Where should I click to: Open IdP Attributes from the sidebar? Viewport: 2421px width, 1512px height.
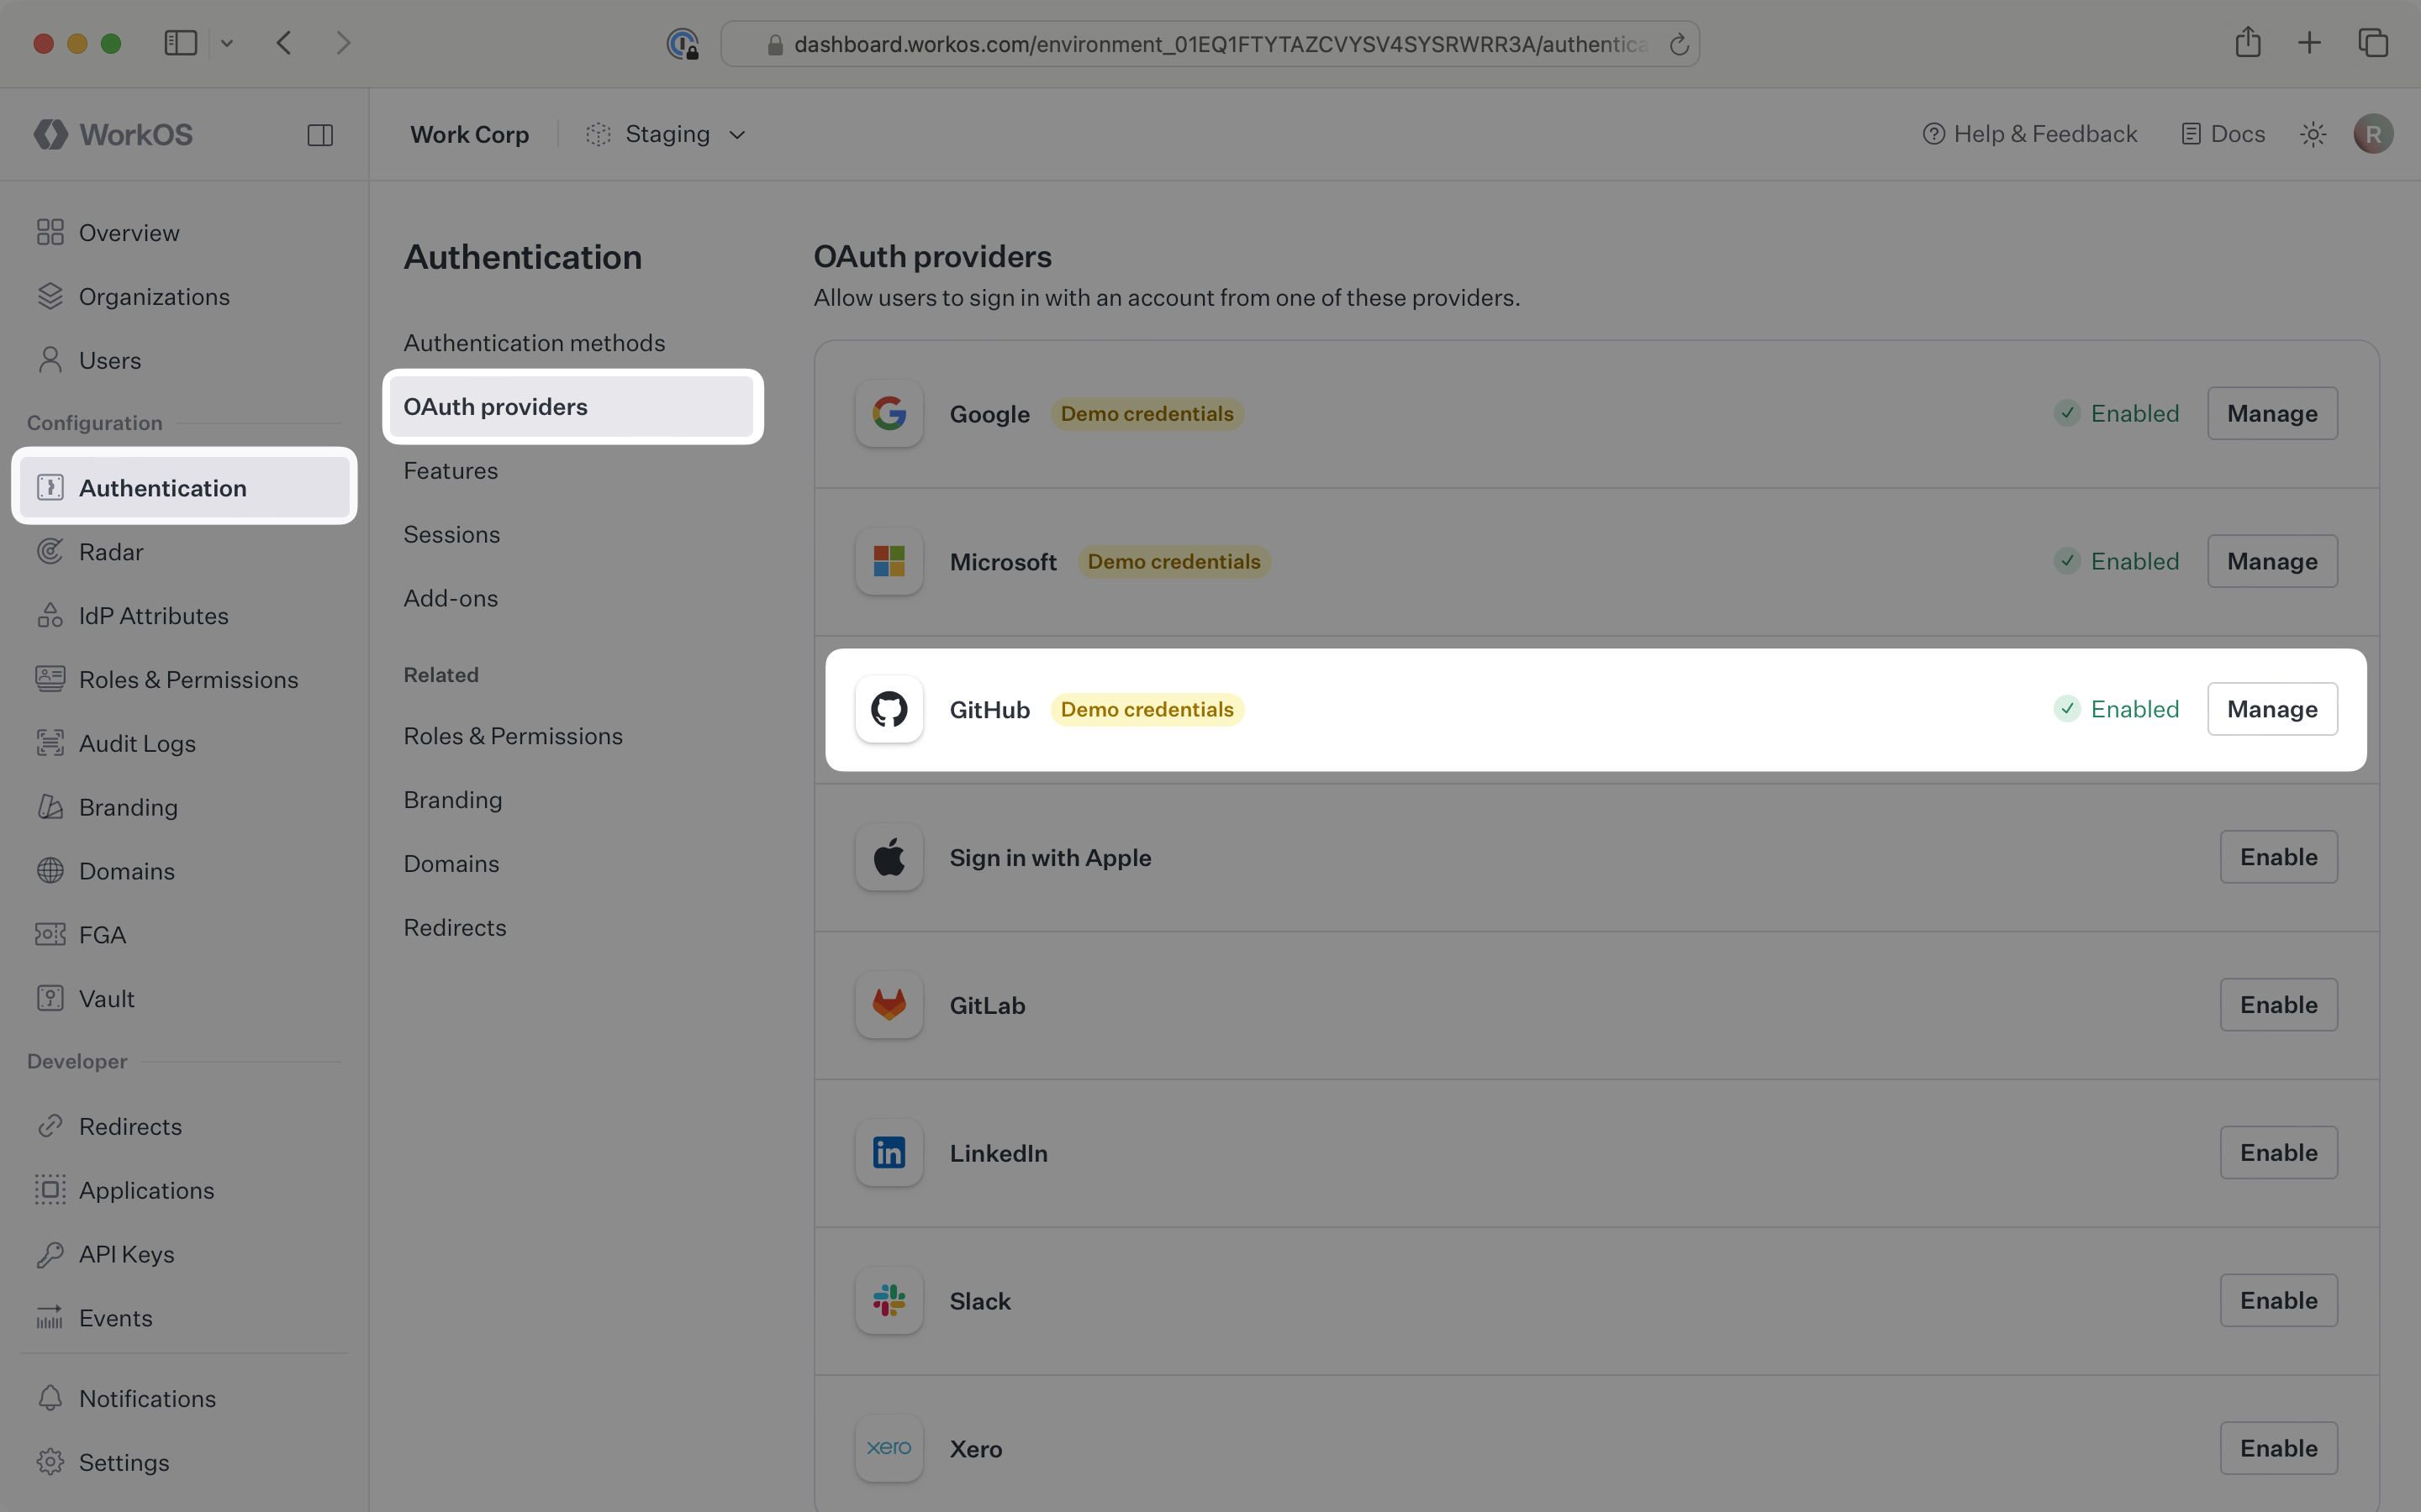click(153, 615)
